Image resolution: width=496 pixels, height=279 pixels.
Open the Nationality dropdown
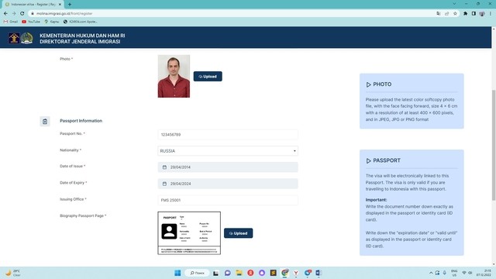coord(228,151)
